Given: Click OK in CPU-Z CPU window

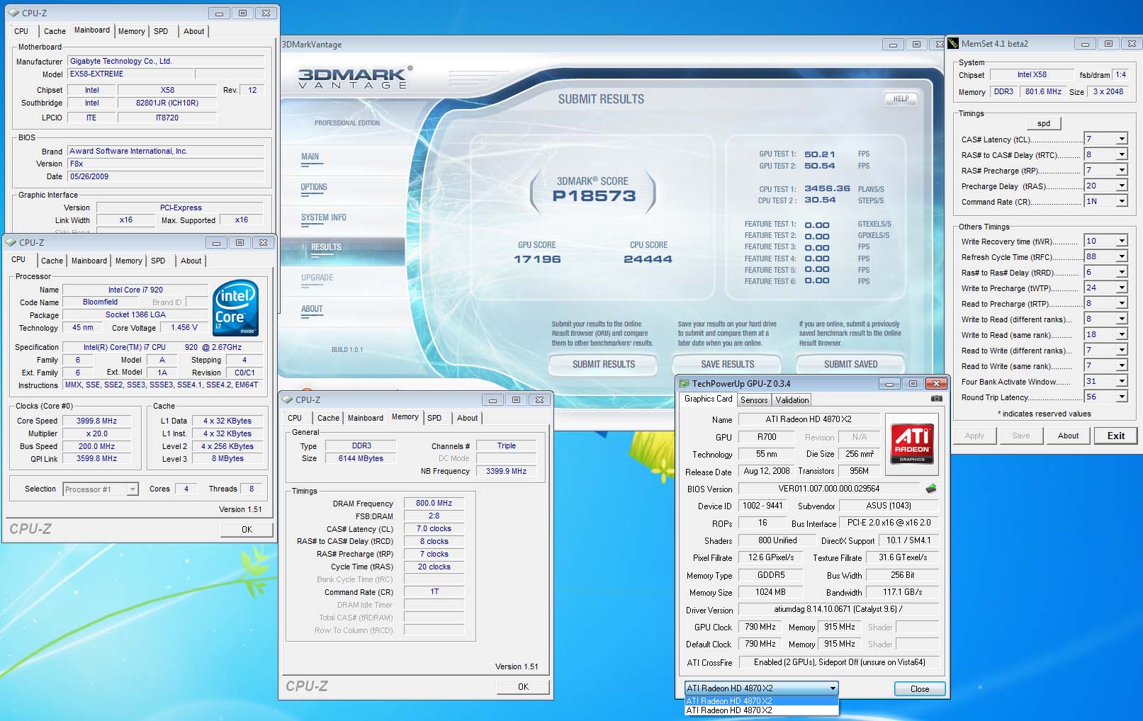Looking at the screenshot, I should tap(247, 529).
